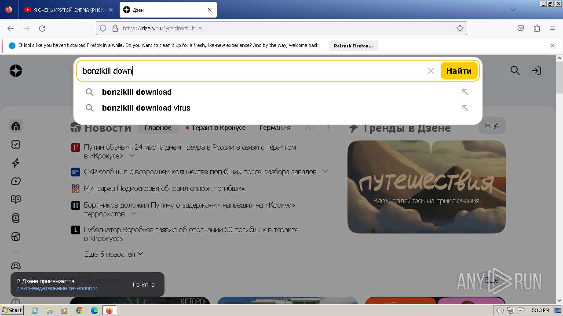Viewport: 563px width, 316px height.
Task: Open the рекомендательные технологии link
Action: 57,288
